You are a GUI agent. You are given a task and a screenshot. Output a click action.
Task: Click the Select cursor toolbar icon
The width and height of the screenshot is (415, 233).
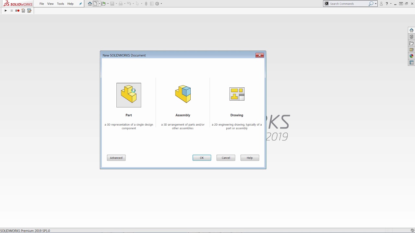click(x=137, y=4)
